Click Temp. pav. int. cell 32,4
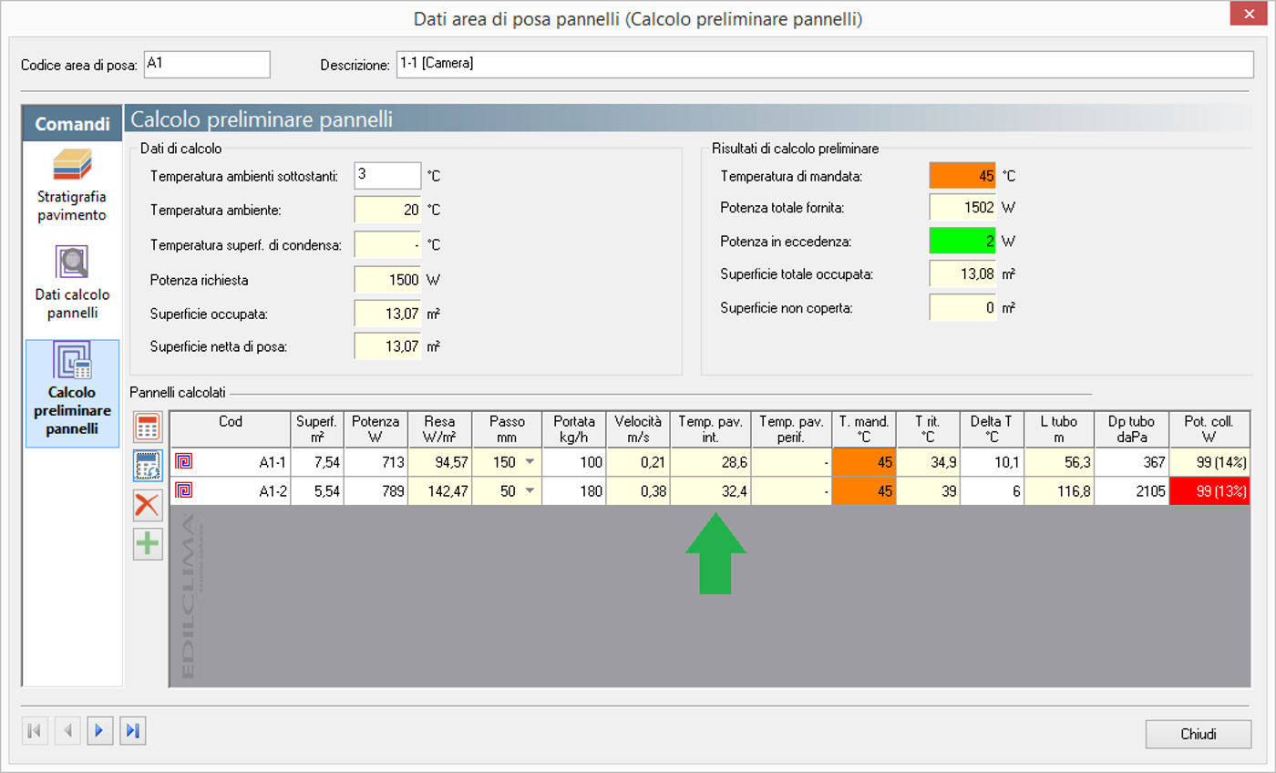This screenshot has width=1276, height=773. pyautogui.click(x=710, y=491)
